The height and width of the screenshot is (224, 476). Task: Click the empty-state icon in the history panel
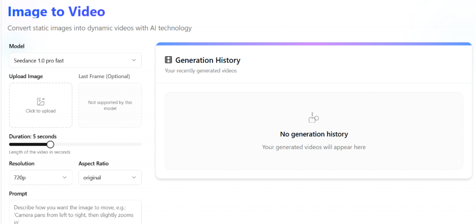click(x=313, y=118)
